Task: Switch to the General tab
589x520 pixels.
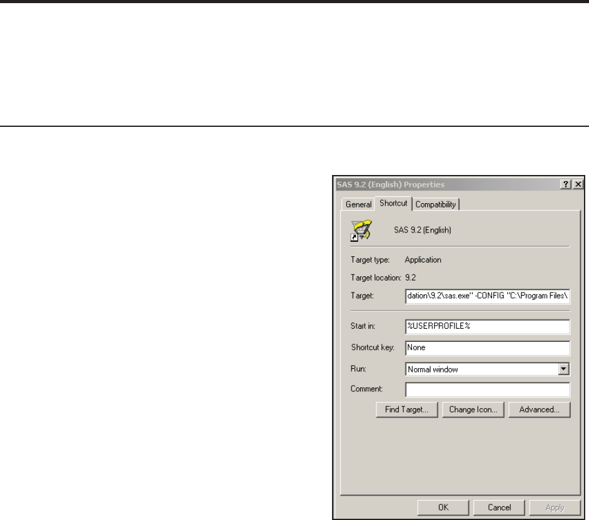Action: (x=358, y=204)
